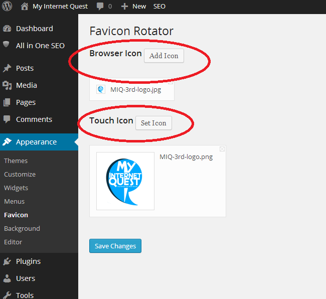The width and height of the screenshot is (326, 299).
Task: Open the Background submenu link
Action: 22,228
